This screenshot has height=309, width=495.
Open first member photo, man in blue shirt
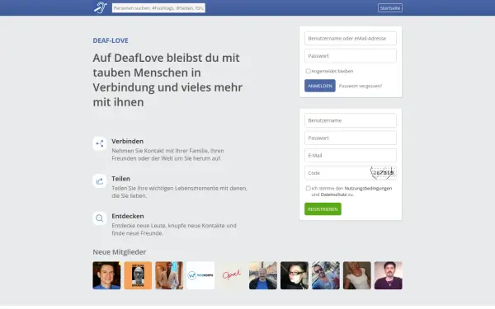[106, 275]
